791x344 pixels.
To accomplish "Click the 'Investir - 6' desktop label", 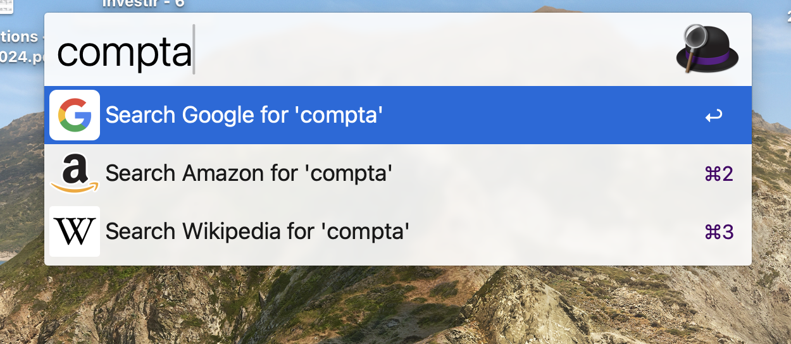I will click(x=144, y=4).
